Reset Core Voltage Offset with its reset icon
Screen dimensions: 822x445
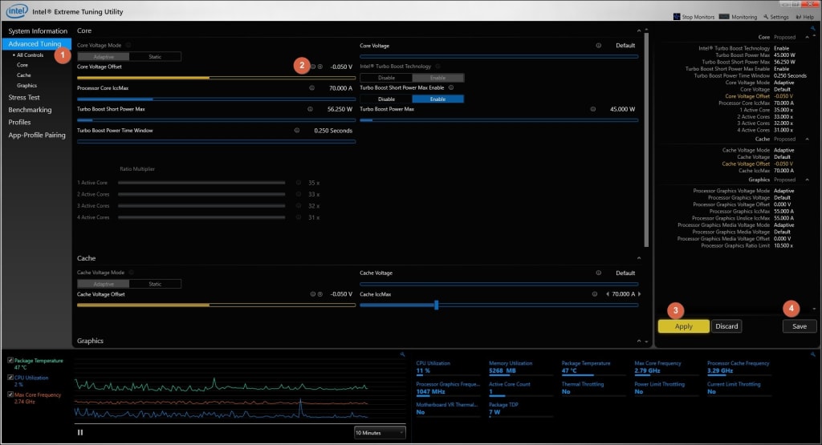[x=319, y=67]
